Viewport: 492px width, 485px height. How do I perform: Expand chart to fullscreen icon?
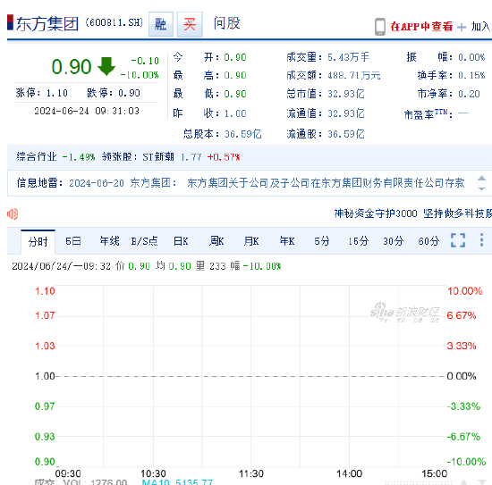(x=458, y=240)
